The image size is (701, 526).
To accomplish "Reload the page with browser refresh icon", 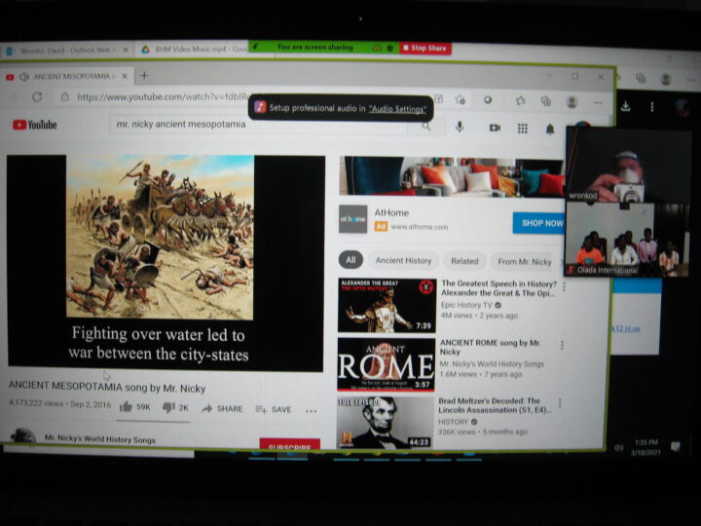I will pos(37,97).
